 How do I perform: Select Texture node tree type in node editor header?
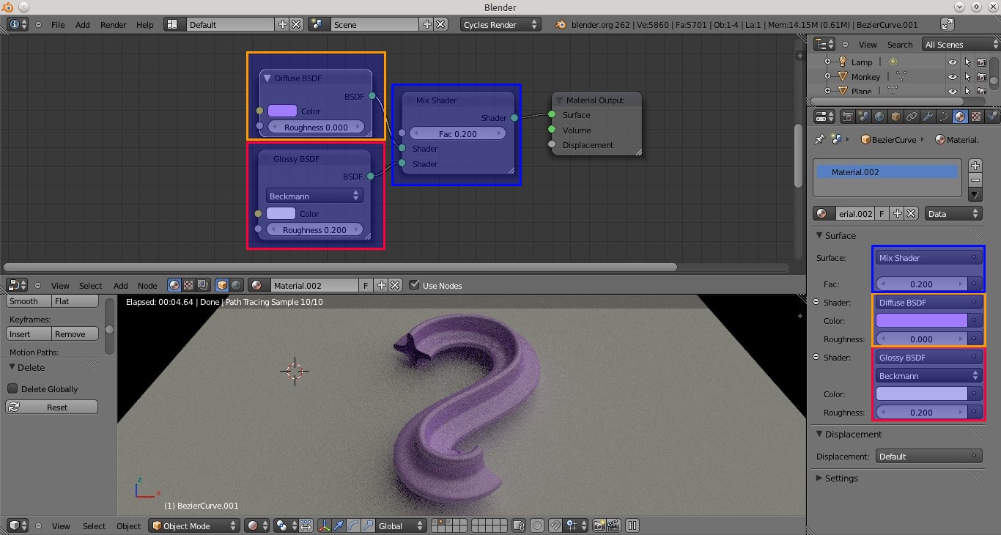pos(188,285)
